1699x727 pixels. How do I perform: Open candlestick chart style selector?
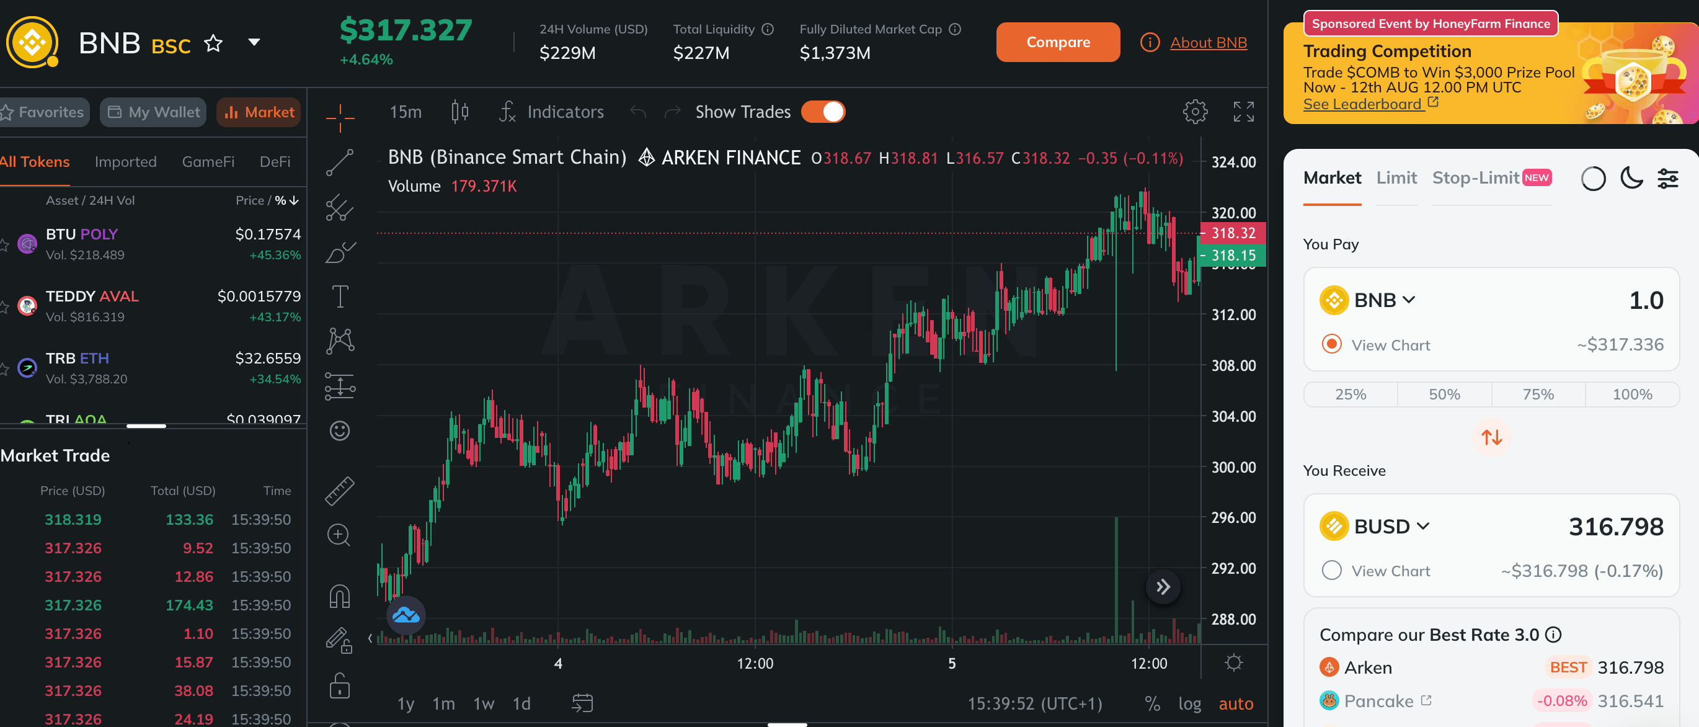tap(459, 112)
